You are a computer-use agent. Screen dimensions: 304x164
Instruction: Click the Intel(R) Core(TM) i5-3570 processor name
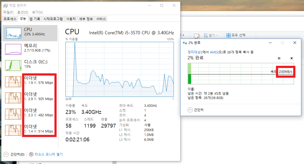pos(132,33)
